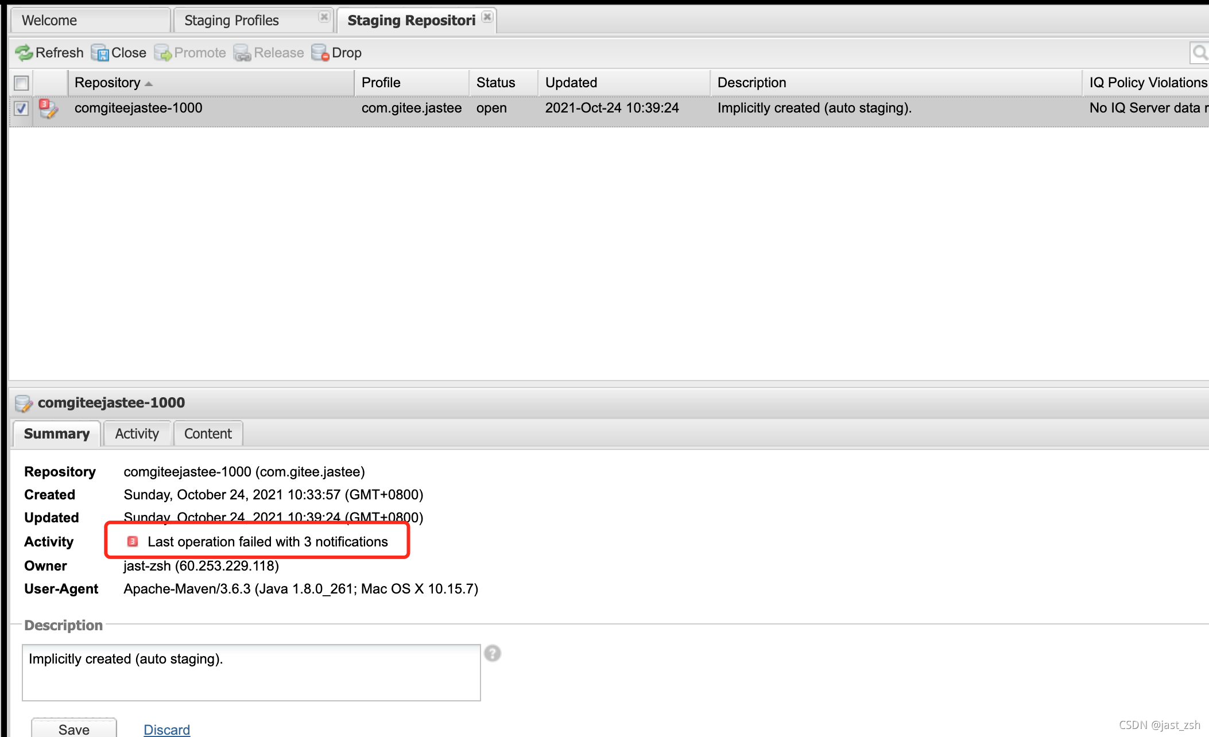Click the Refresh toolbar icon
This screenshot has width=1209, height=737.
coord(24,53)
